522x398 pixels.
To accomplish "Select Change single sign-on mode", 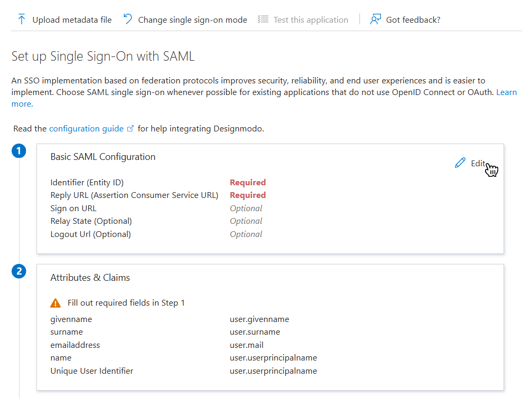I will pyautogui.click(x=192, y=20).
